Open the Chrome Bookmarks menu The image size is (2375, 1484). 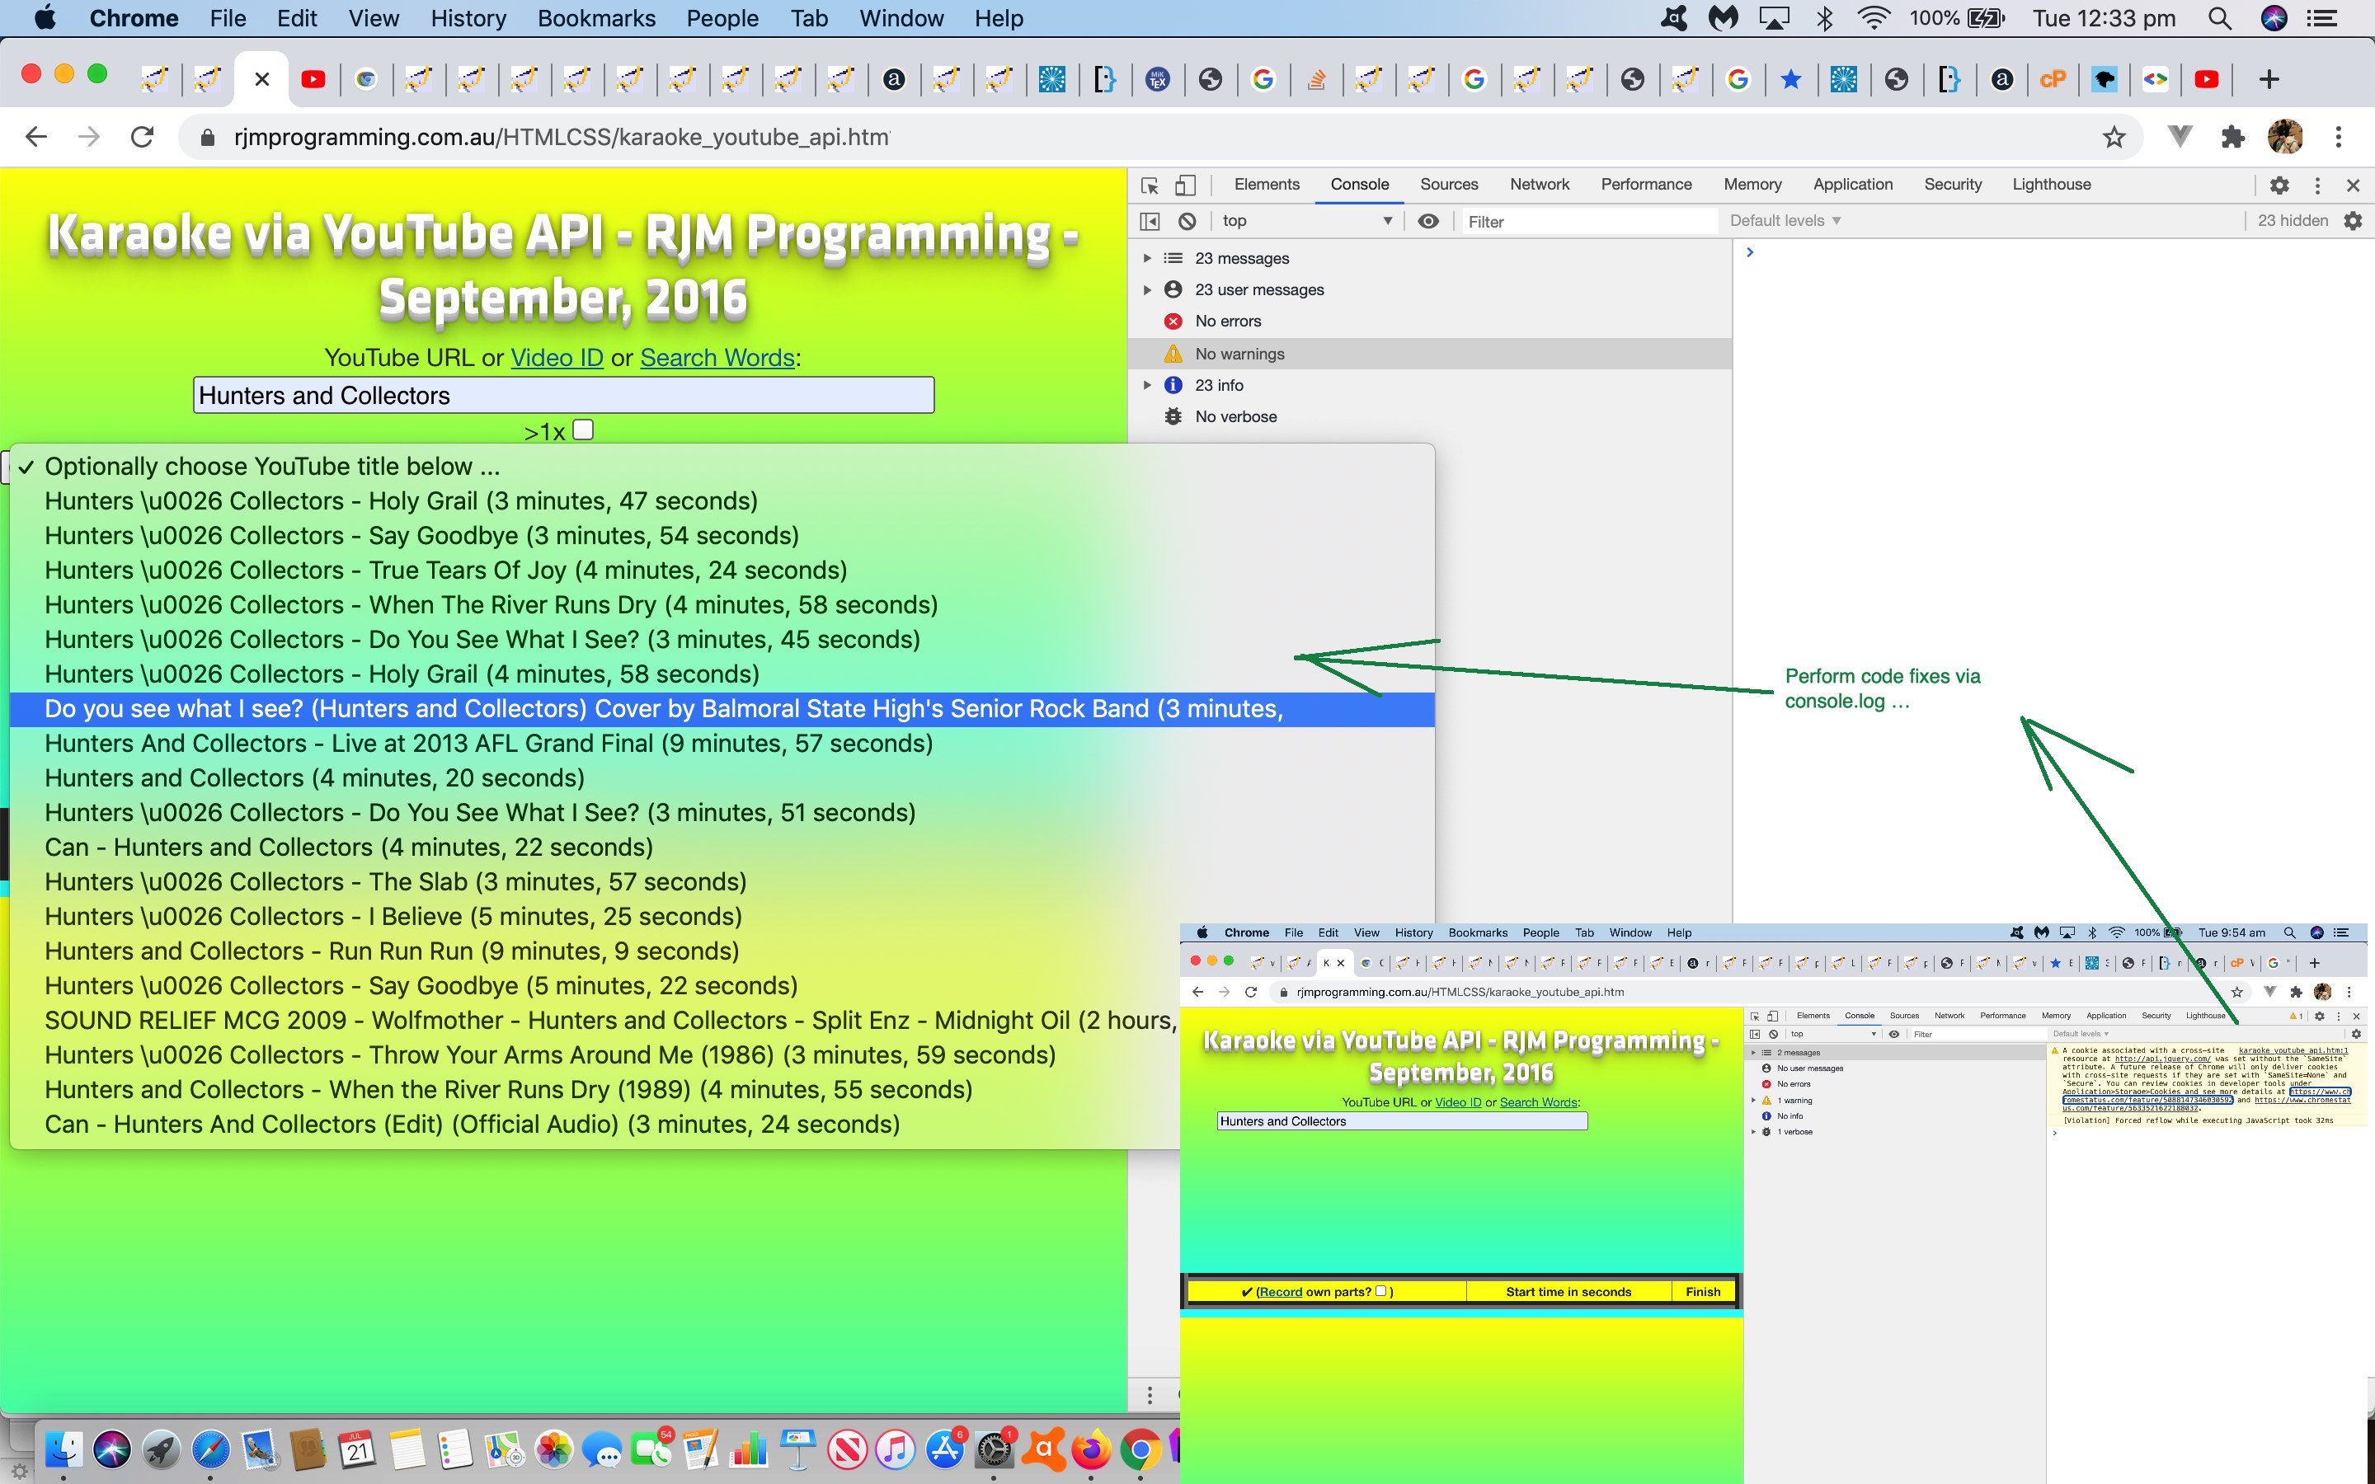597,19
